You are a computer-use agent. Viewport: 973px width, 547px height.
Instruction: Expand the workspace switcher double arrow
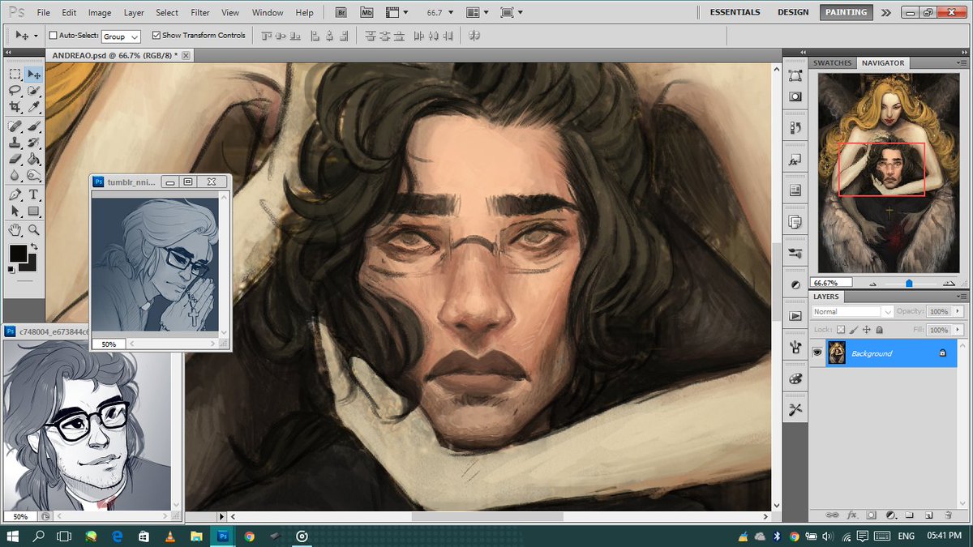[x=885, y=12]
